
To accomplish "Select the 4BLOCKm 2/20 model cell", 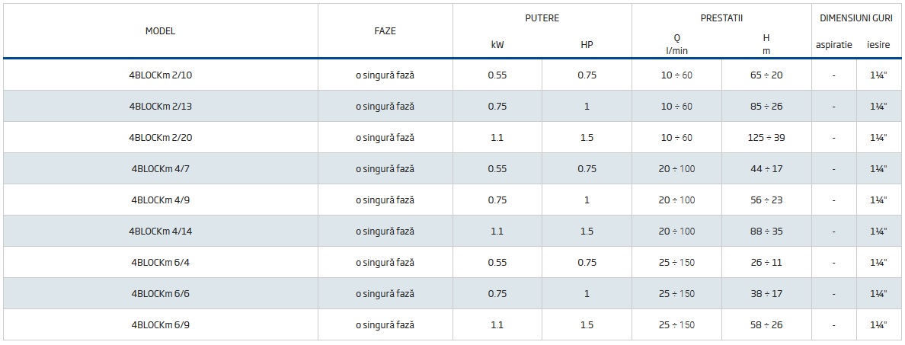I will click(161, 138).
